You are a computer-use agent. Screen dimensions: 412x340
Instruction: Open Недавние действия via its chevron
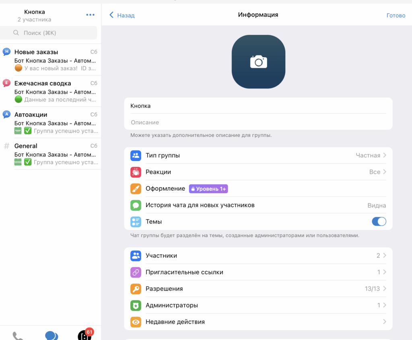tap(385, 321)
